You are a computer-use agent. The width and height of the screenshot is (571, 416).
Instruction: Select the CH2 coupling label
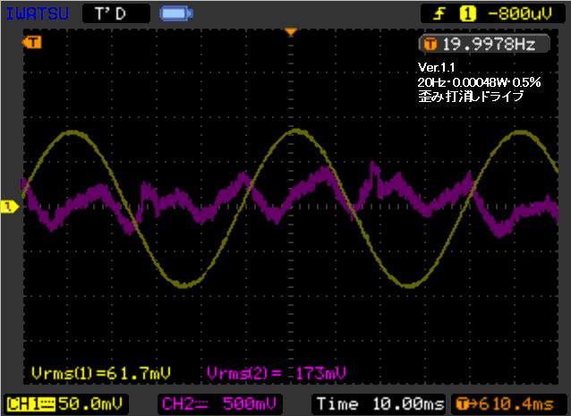click(x=185, y=404)
